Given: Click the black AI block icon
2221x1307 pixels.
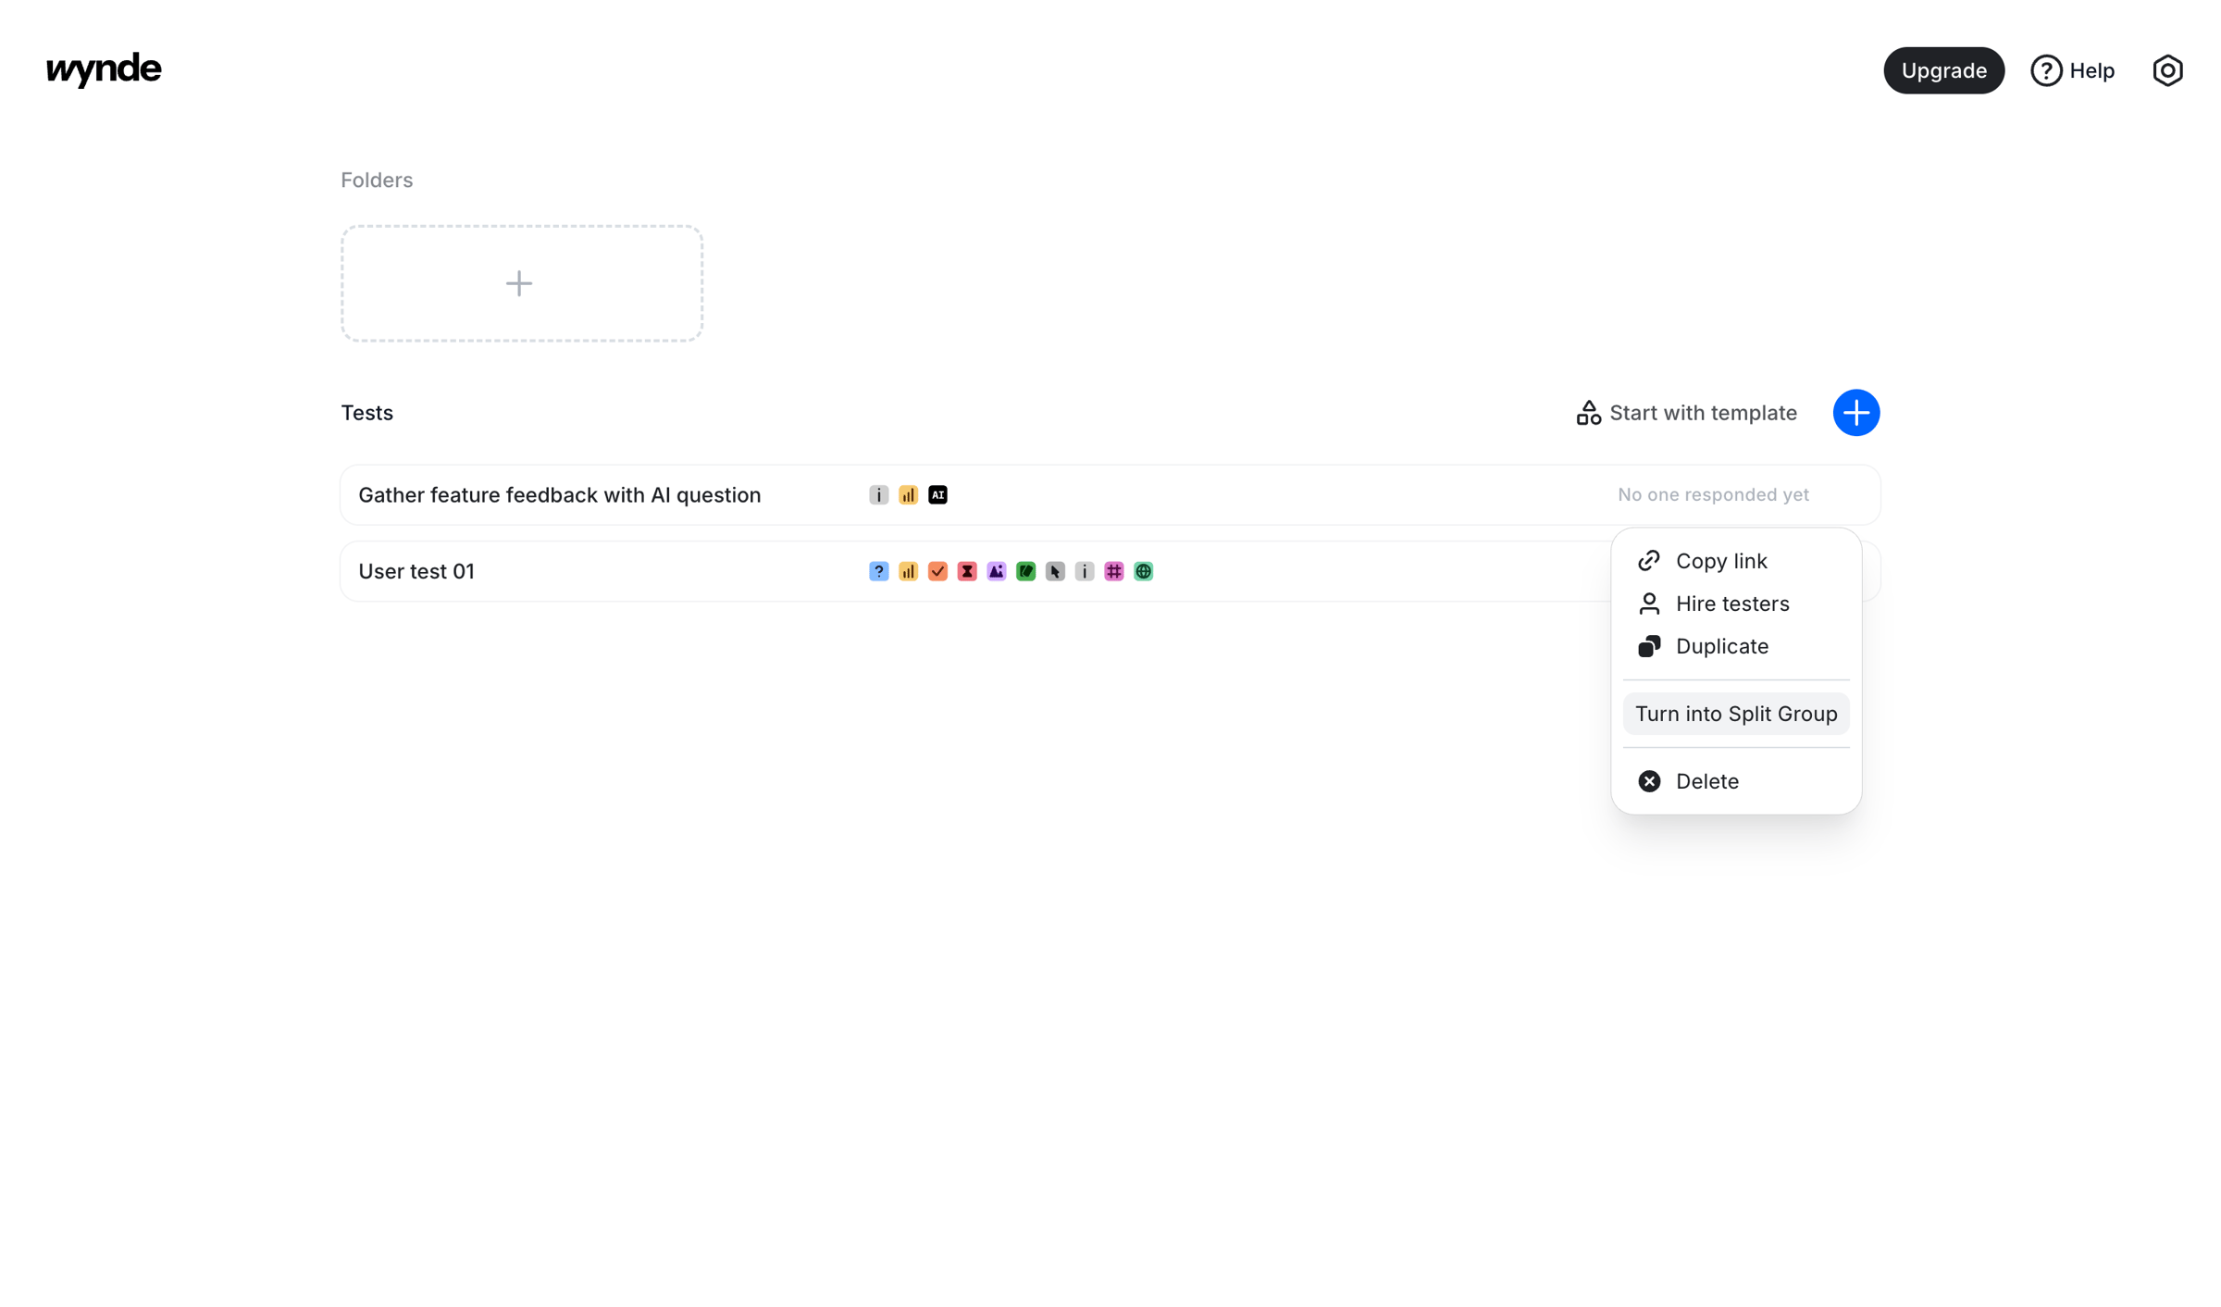Looking at the screenshot, I should point(937,495).
